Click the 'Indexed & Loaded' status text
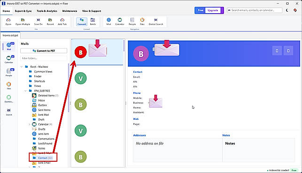 tap(279, 170)
